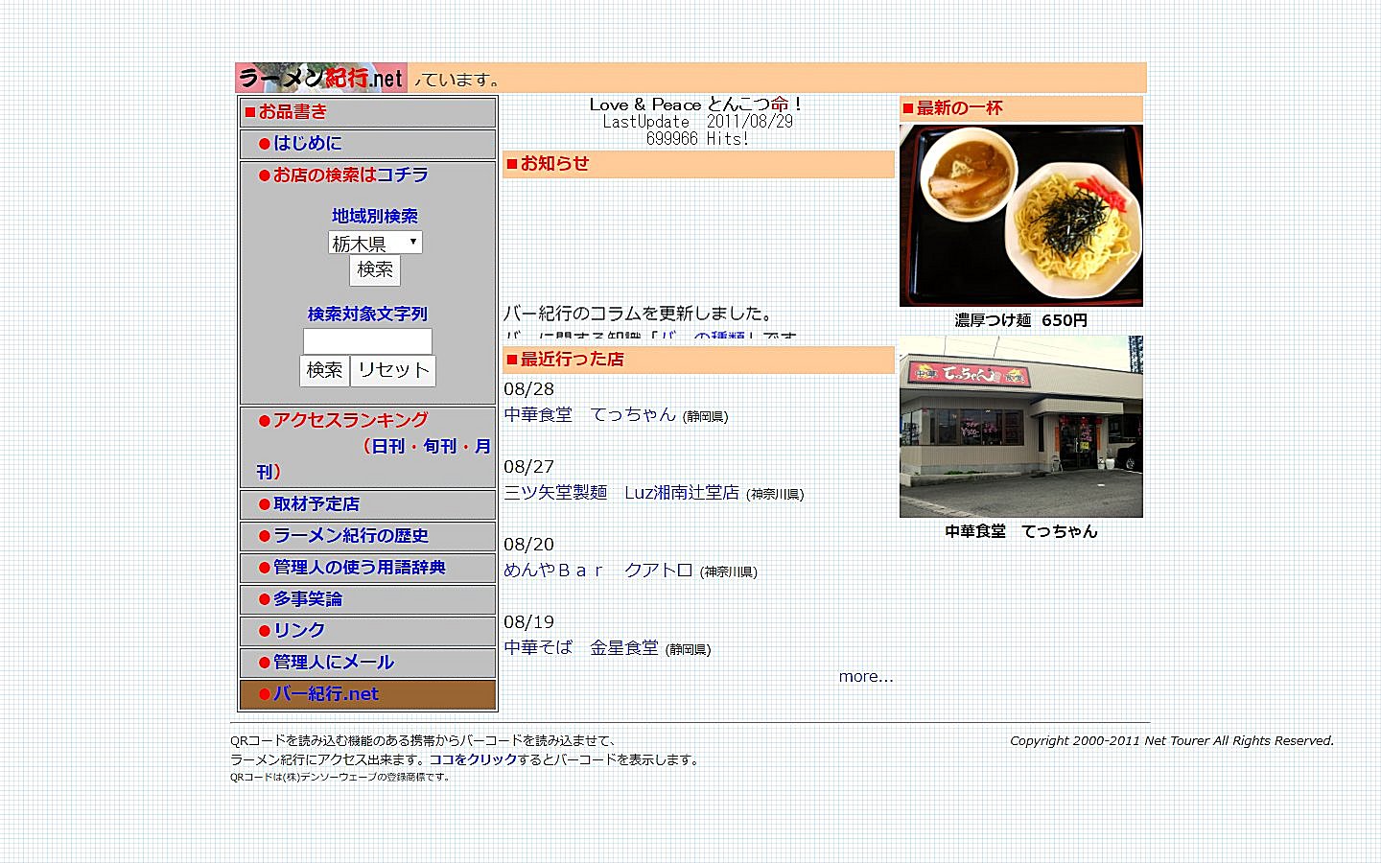Open the てっちゃん shop exterior photo
The height and width of the screenshot is (863, 1381).
[1021, 427]
